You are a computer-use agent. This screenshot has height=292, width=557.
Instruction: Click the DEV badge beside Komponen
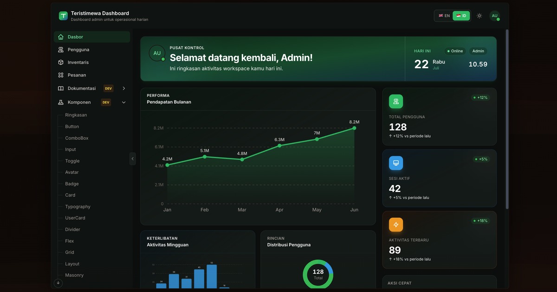coord(106,102)
